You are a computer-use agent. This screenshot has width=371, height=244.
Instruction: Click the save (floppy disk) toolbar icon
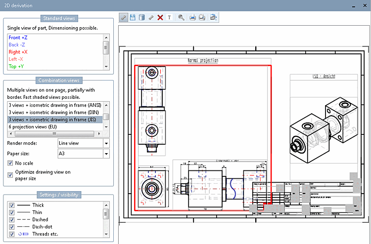tap(133, 17)
